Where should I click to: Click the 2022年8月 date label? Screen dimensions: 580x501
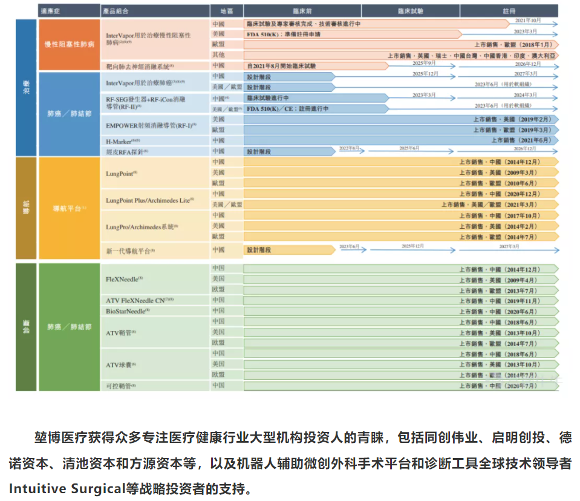tap(349, 148)
